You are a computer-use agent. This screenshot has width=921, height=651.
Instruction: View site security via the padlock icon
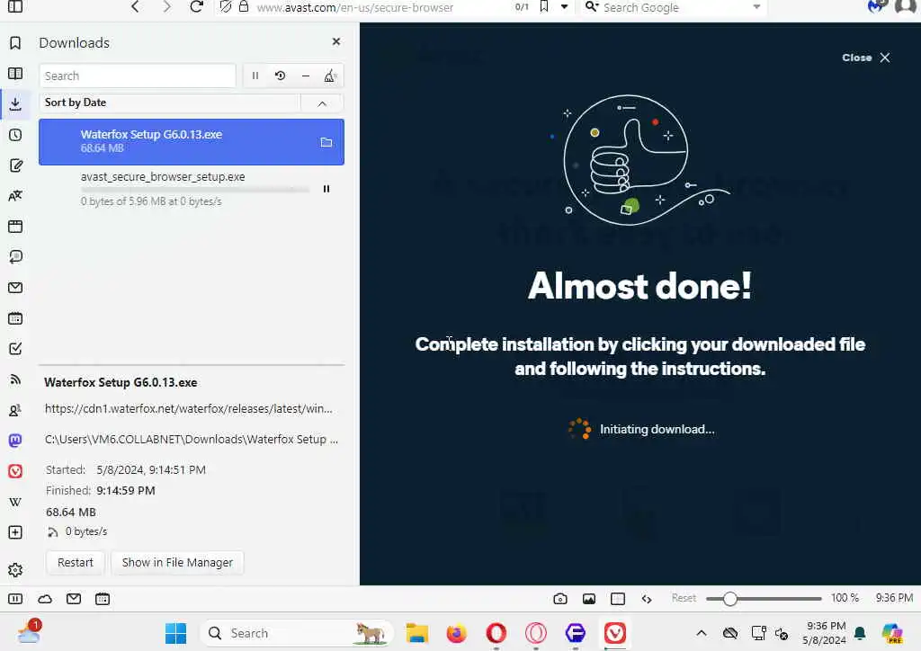click(244, 6)
